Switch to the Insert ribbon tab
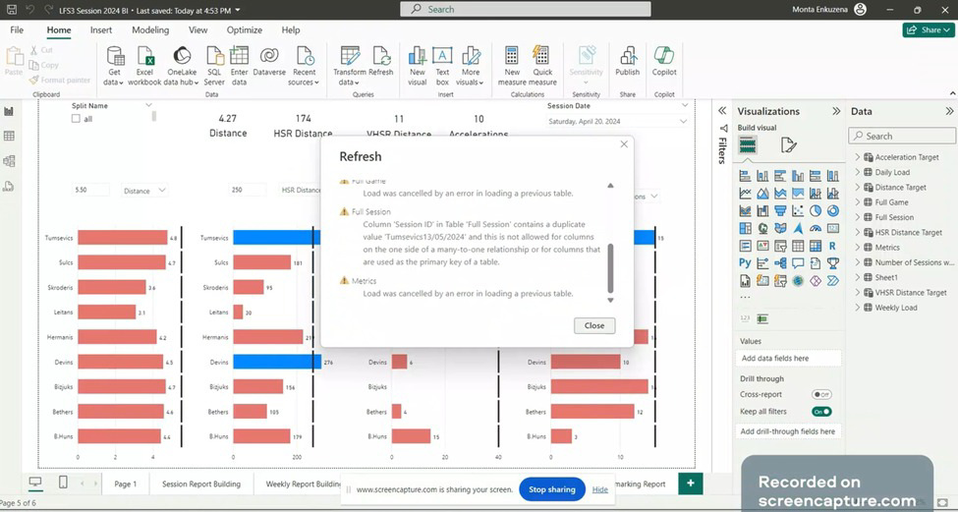The image size is (958, 512). tap(101, 29)
